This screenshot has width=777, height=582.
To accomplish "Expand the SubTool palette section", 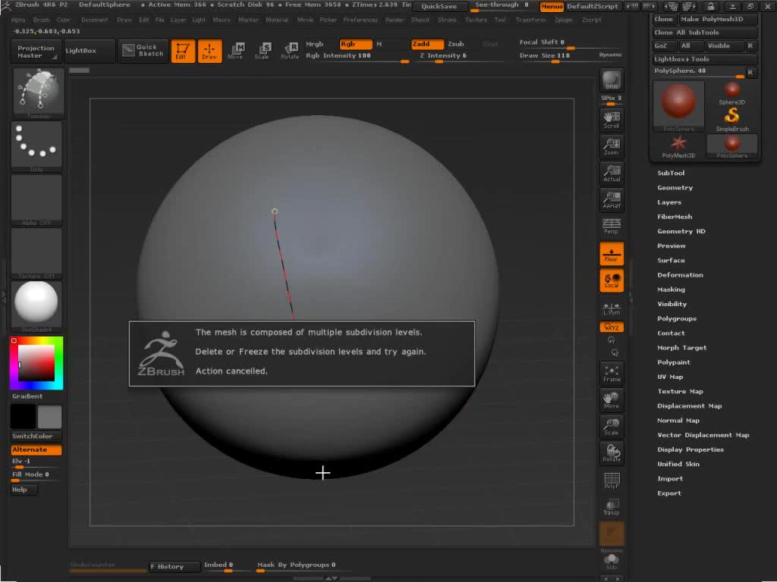I will point(671,173).
